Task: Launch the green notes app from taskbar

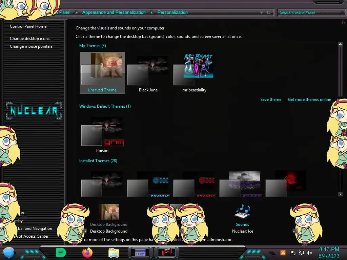Action: click(61, 253)
